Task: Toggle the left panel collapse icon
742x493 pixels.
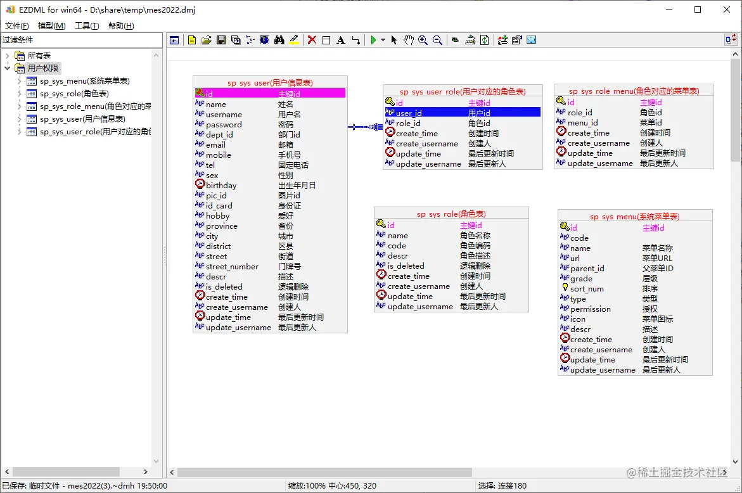Action: [x=174, y=40]
